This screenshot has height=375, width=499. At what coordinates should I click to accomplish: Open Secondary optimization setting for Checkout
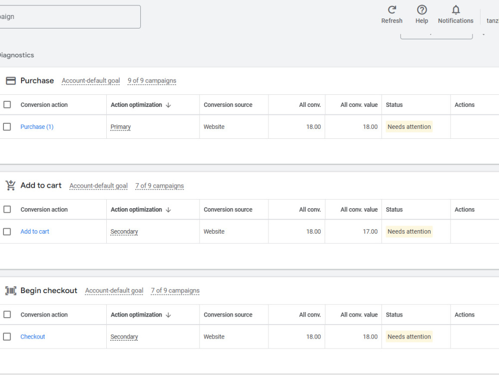coord(124,337)
